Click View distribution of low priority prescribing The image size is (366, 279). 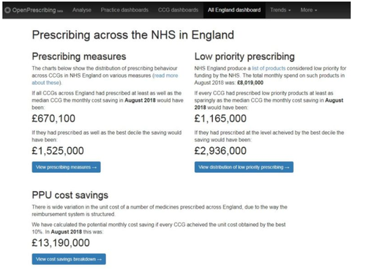click(x=244, y=167)
